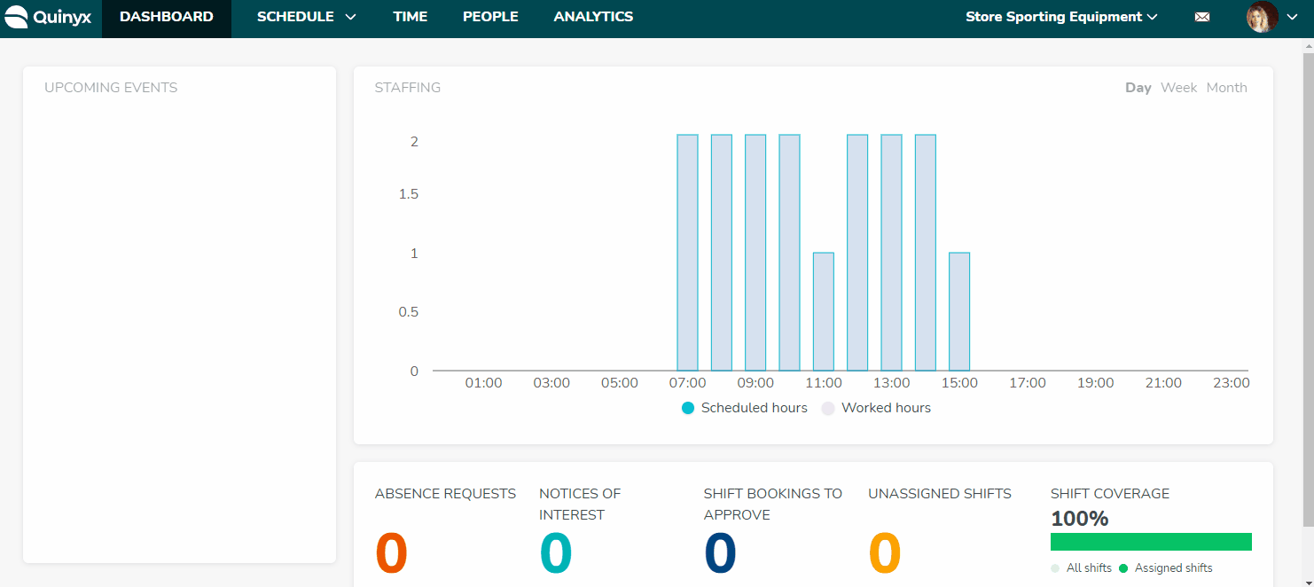The width and height of the screenshot is (1314, 587).
Task: Click the green shift coverage bar
Action: [1151, 542]
